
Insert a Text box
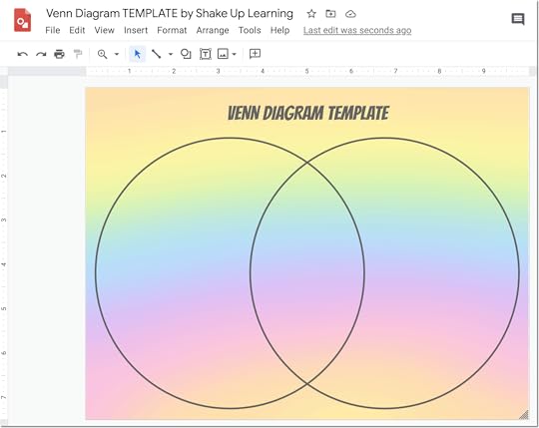click(206, 54)
